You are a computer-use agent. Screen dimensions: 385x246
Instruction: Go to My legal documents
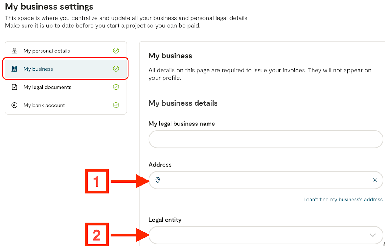click(x=48, y=87)
